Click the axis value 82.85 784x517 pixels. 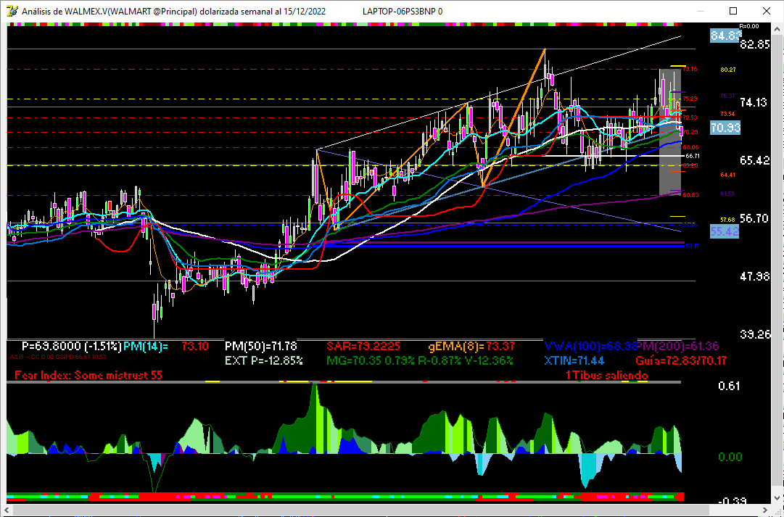point(755,44)
